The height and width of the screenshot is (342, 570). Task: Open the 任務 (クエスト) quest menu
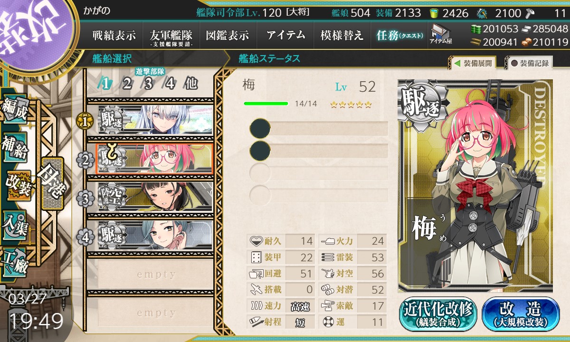pyautogui.click(x=399, y=35)
